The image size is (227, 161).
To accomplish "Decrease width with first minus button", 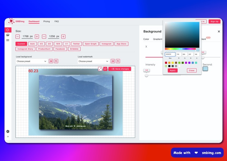I will (x=17, y=37).
